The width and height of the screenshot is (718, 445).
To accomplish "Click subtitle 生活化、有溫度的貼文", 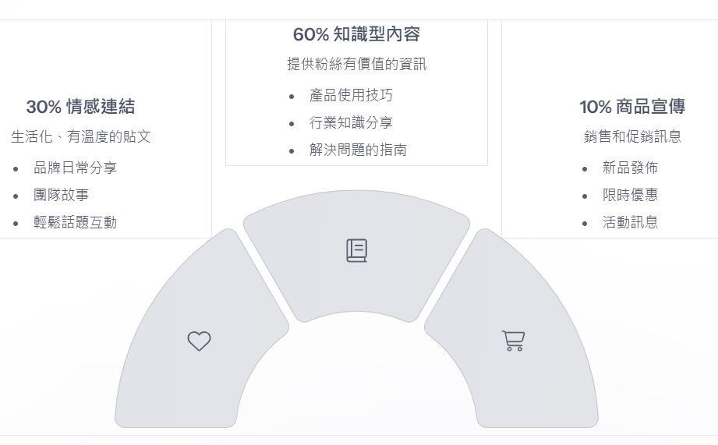I will coord(80,136).
